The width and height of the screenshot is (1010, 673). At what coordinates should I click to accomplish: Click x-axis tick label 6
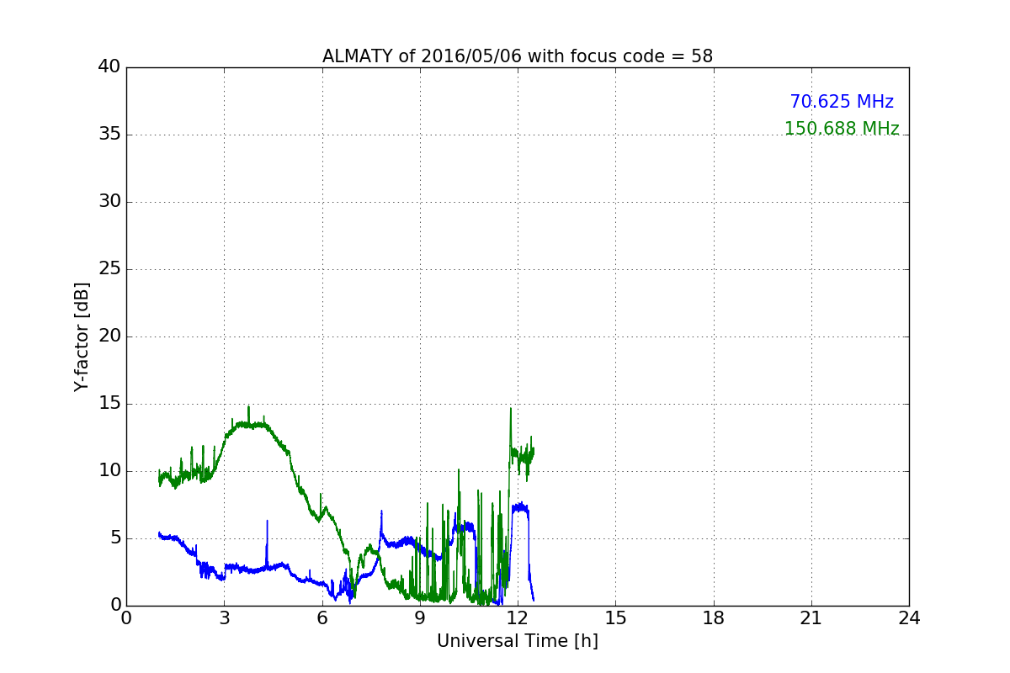tap(322, 618)
